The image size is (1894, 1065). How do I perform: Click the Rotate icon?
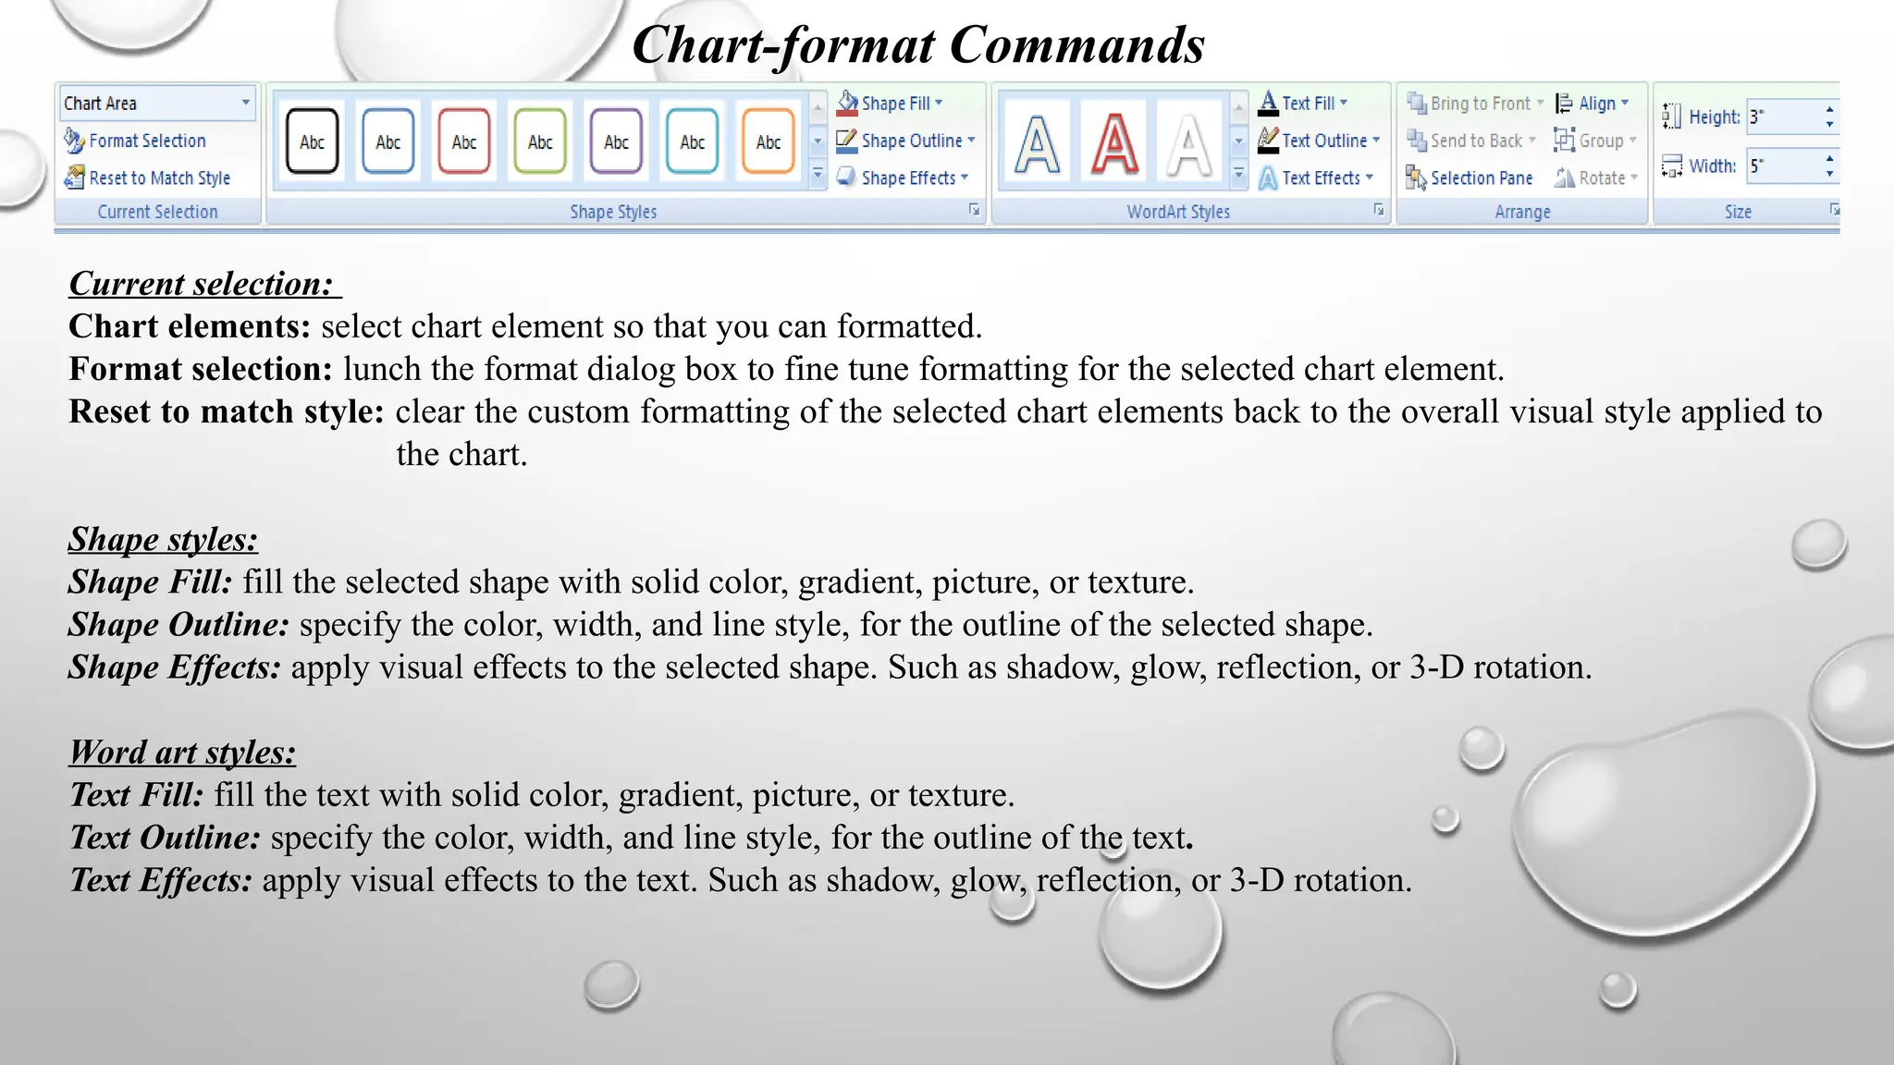pyautogui.click(x=1564, y=177)
